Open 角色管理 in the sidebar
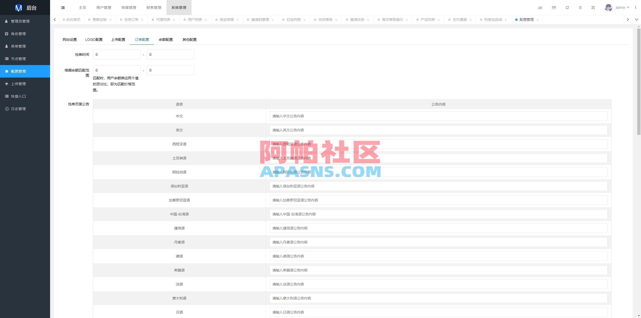Image resolution: width=641 pixels, height=318 pixels. tap(18, 34)
